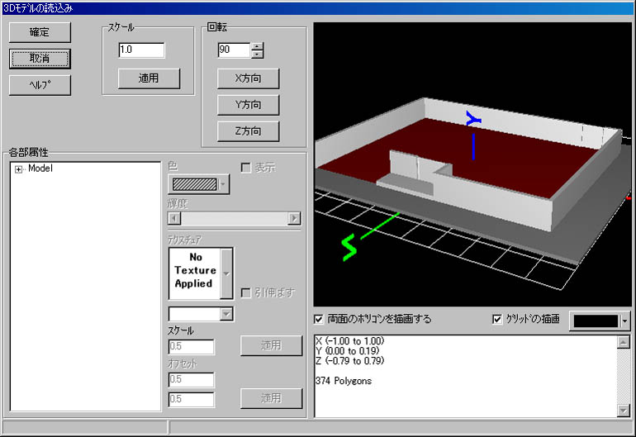Click the second オフセット field at the bottom
Screen dimensions: 636x437
click(x=191, y=399)
